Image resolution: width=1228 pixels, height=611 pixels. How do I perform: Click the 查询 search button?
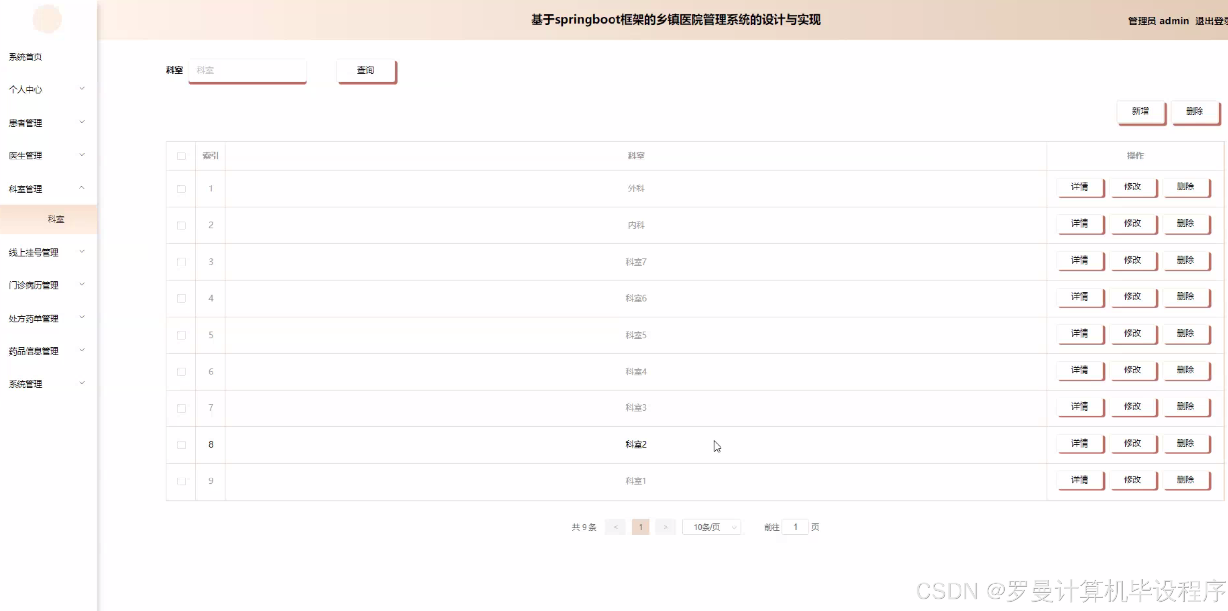[366, 71]
